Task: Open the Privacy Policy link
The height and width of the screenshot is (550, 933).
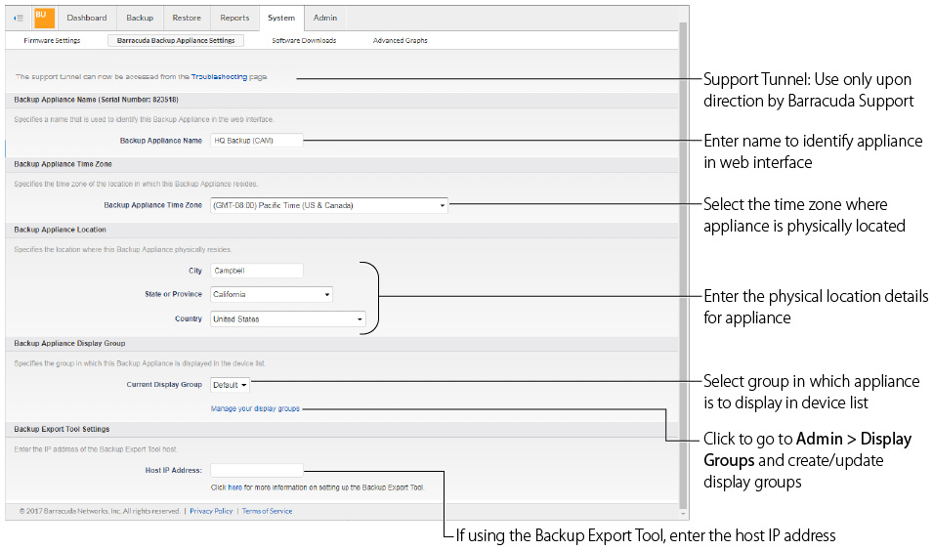Action: 211,511
